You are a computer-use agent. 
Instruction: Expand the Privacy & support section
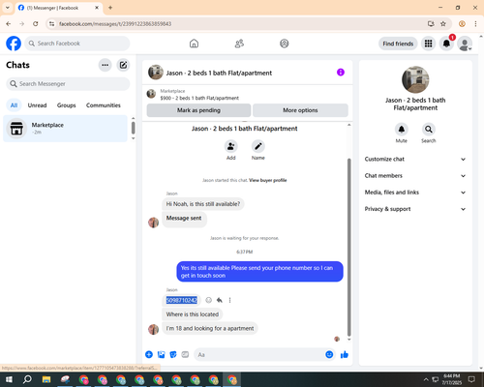click(x=415, y=209)
